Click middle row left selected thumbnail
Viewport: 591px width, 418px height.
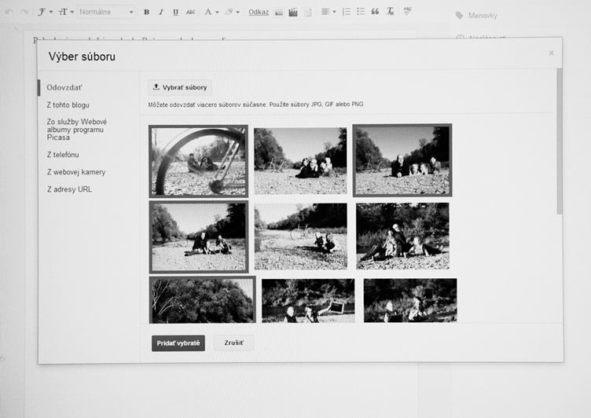point(199,236)
